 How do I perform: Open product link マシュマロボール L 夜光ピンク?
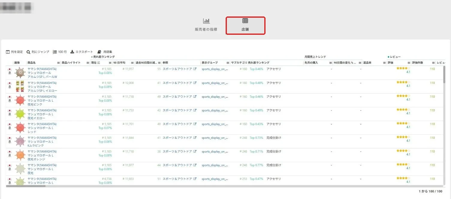tap(42, 100)
